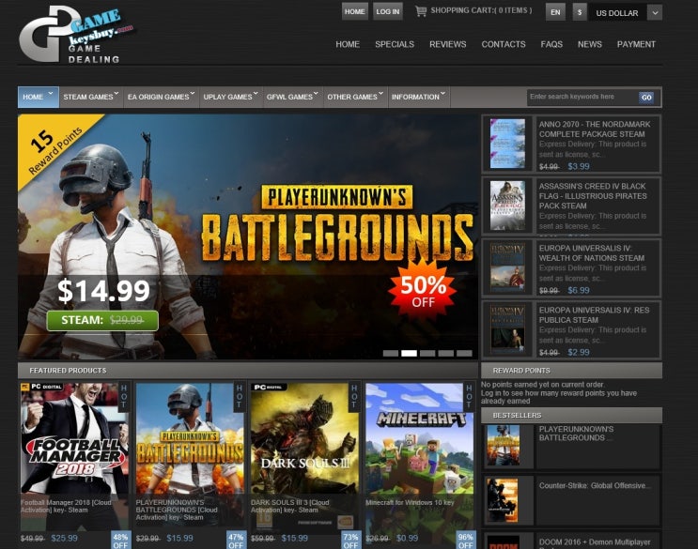Click the $25.99 Football Manager price

[64, 539]
